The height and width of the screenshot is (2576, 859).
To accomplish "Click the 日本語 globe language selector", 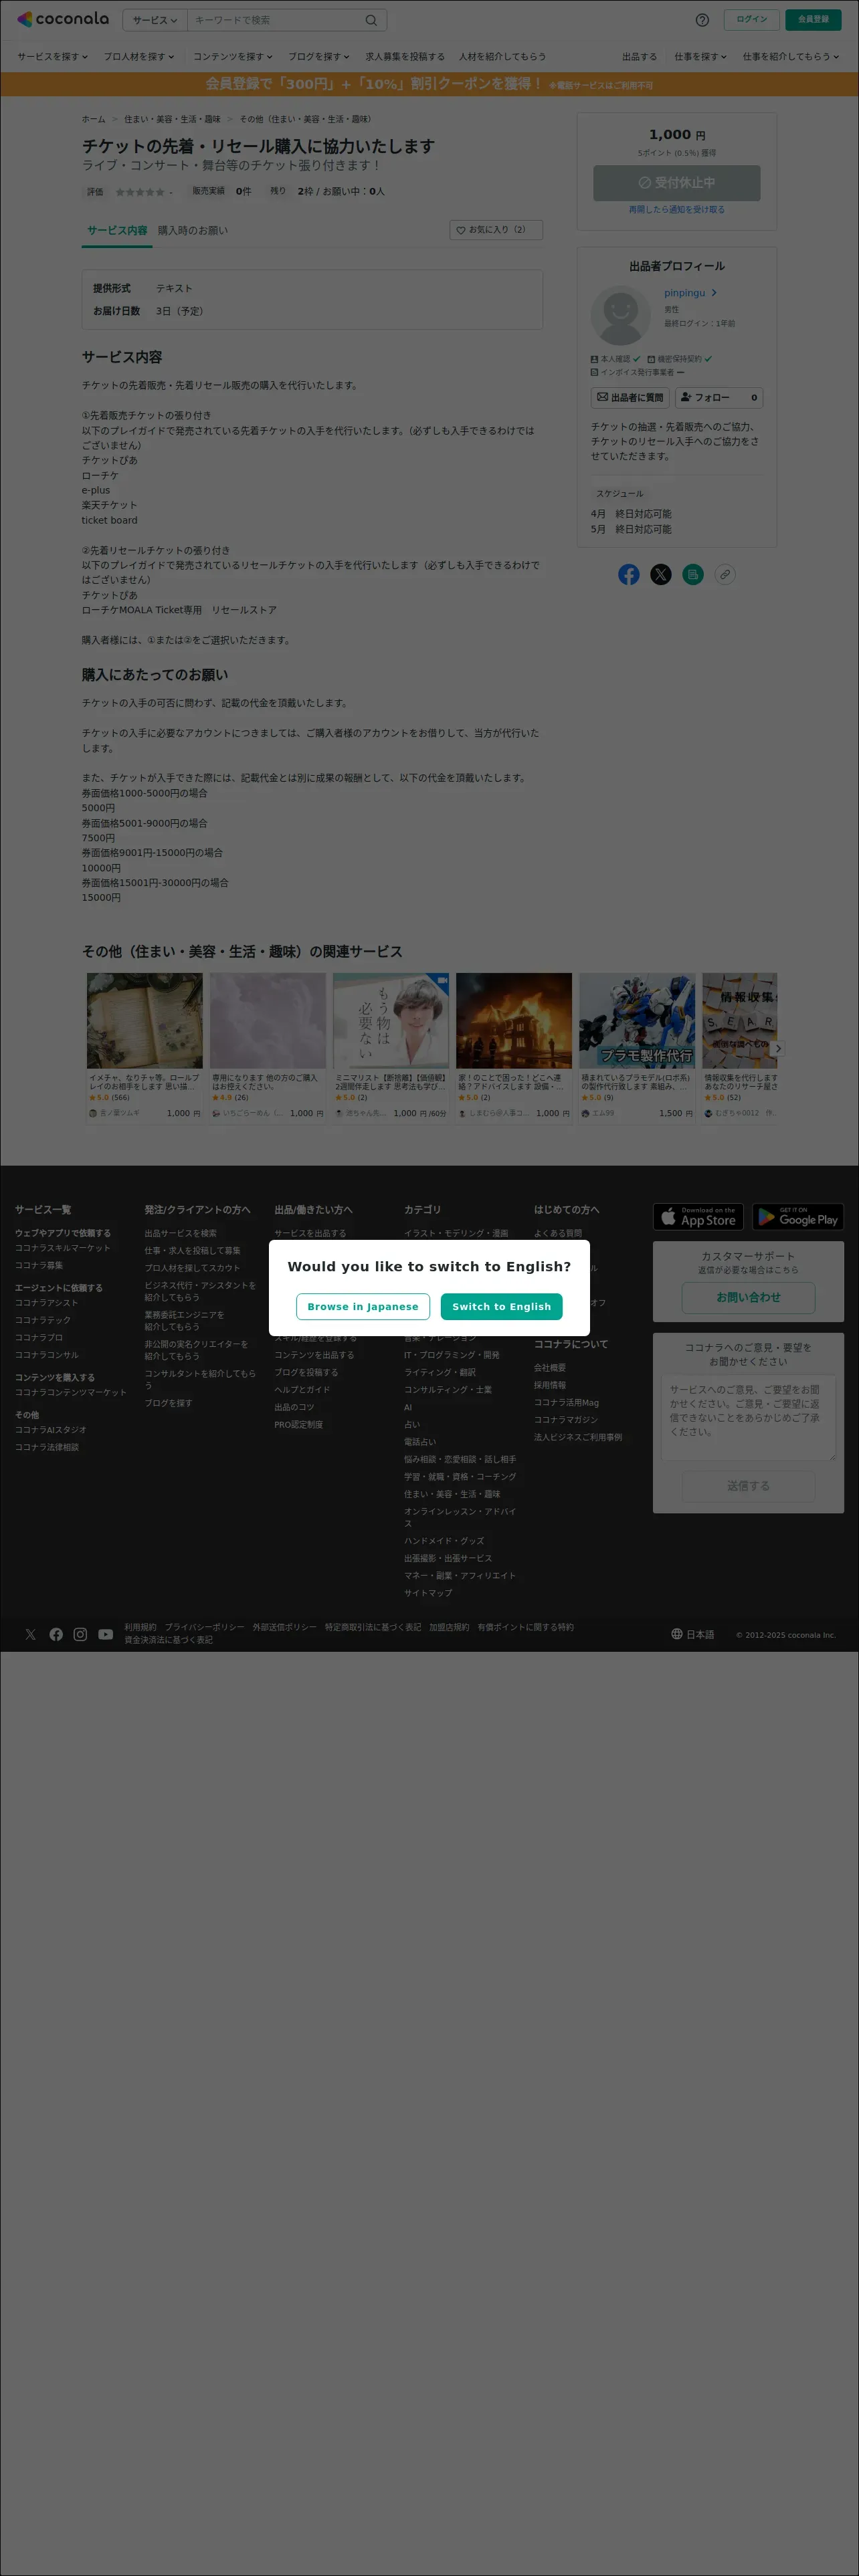I will (692, 1634).
